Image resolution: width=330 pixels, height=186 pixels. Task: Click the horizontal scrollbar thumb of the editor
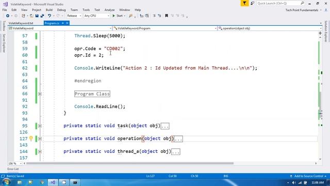(130, 163)
